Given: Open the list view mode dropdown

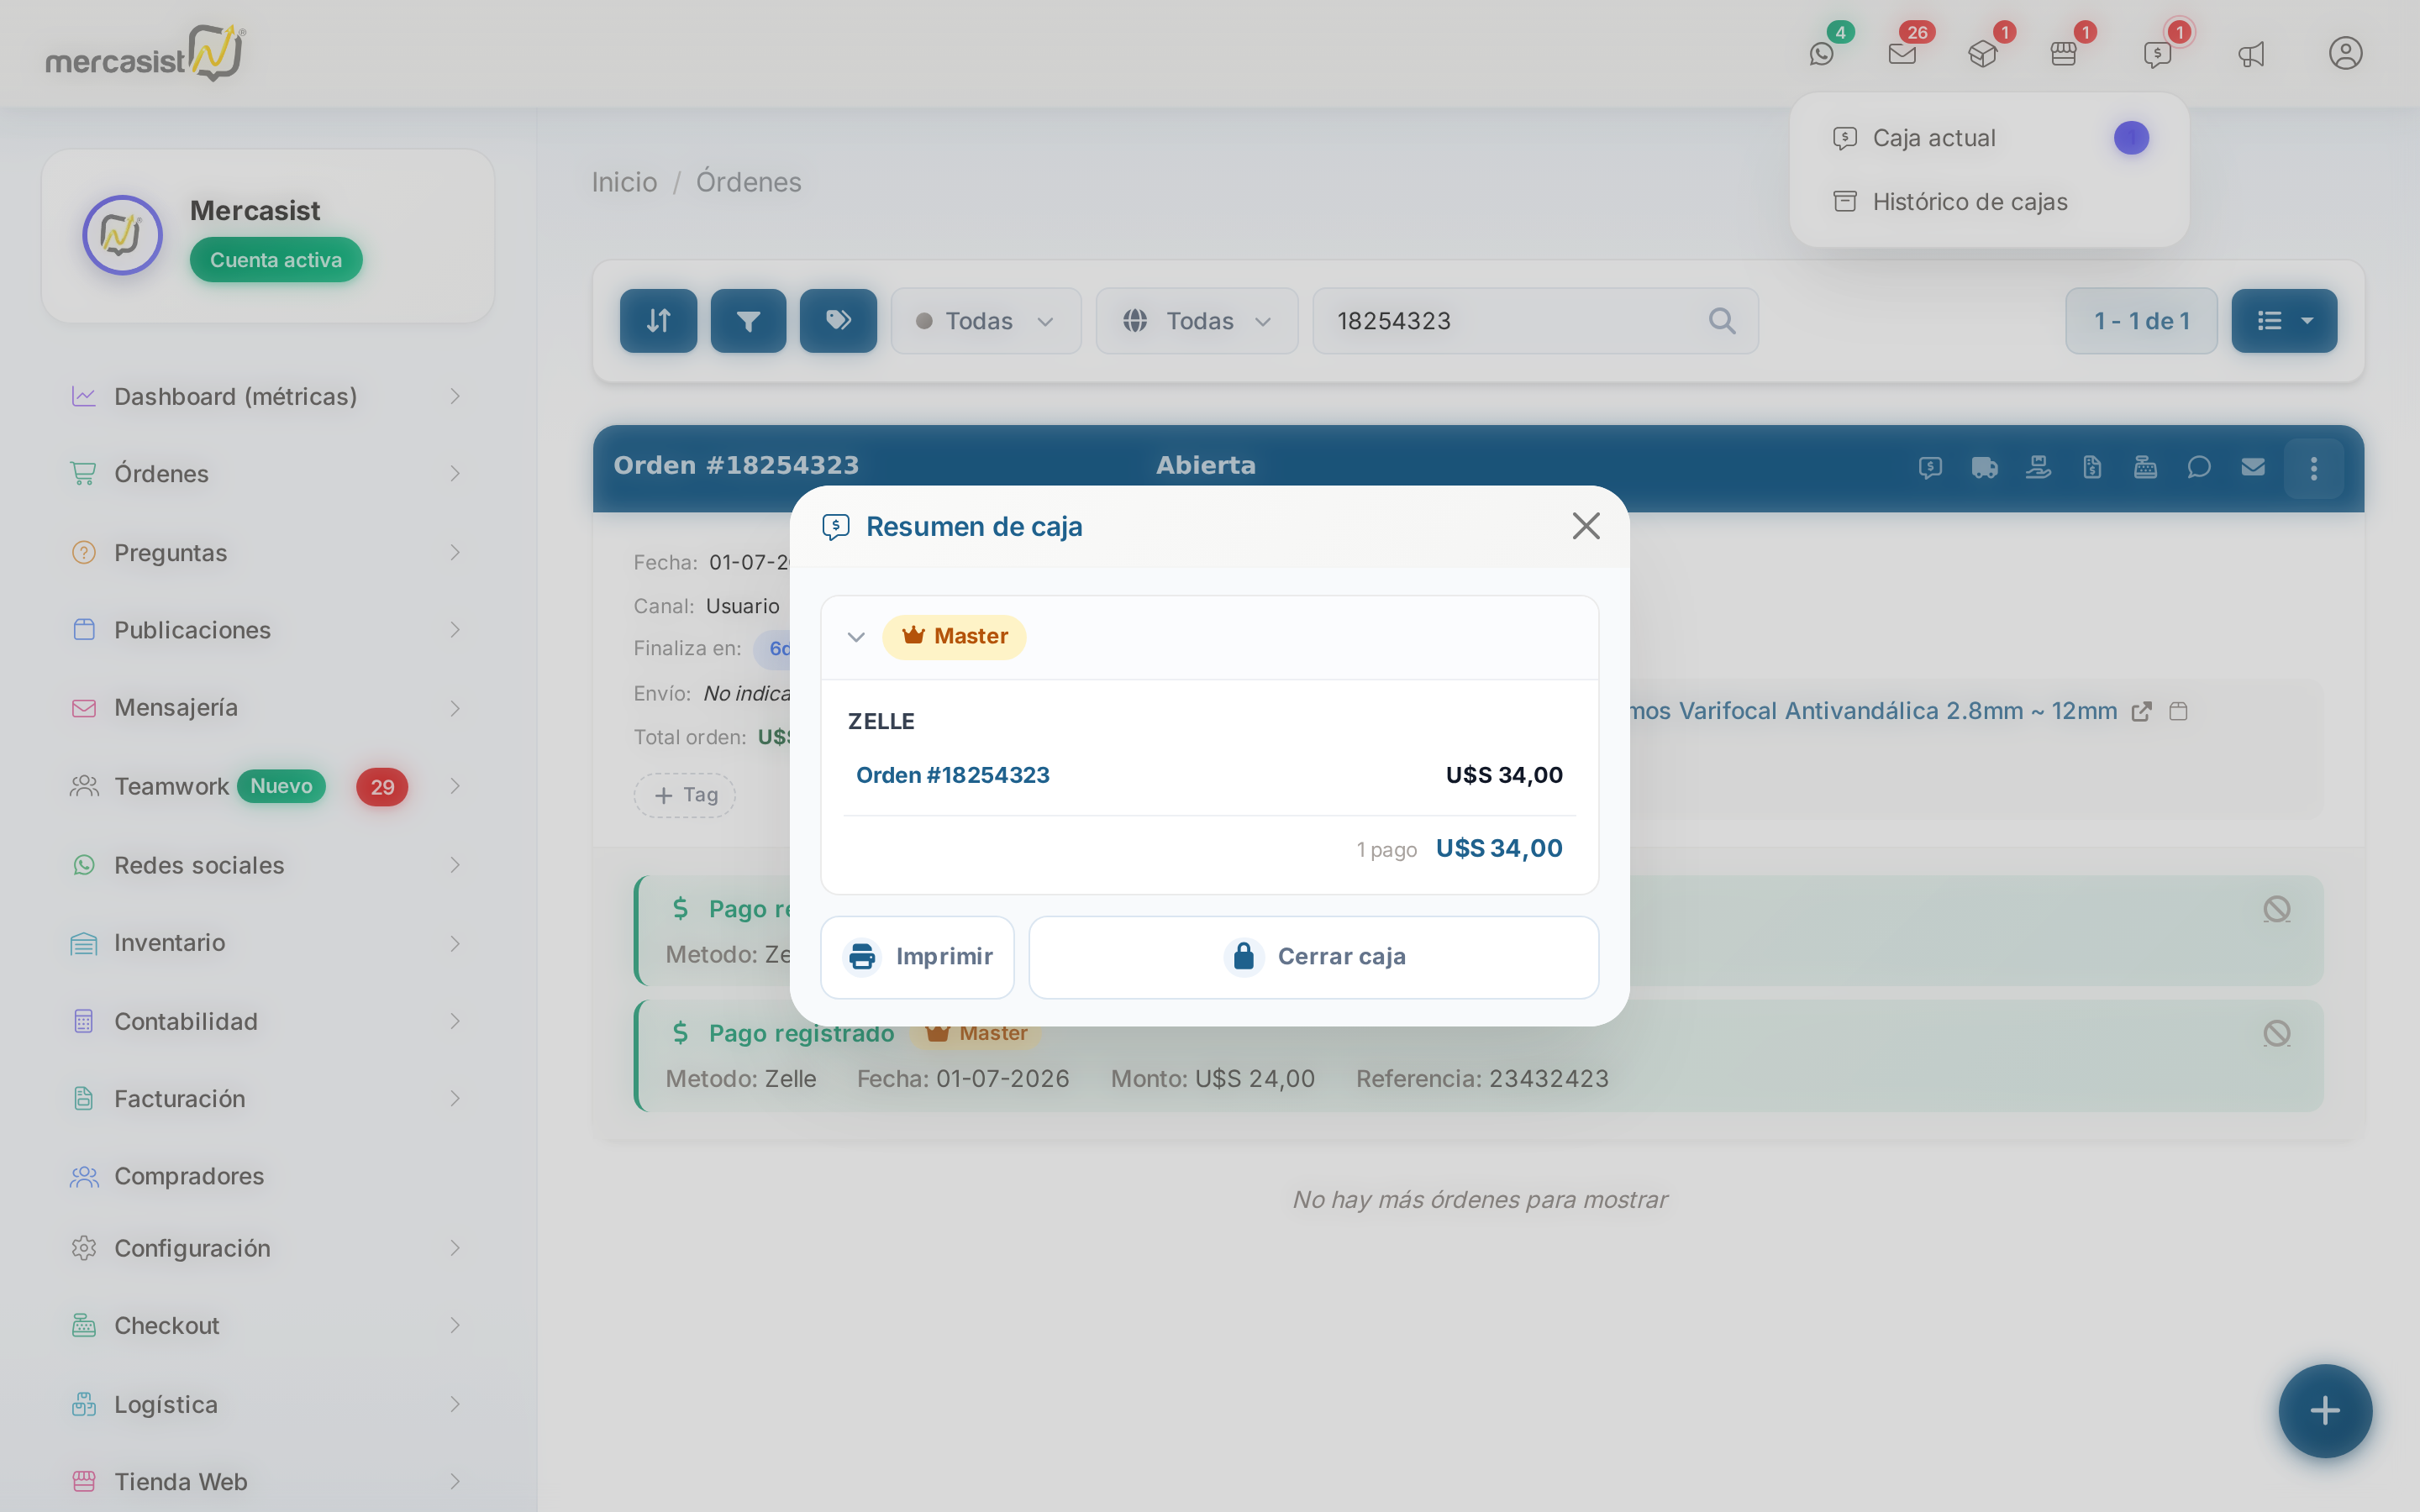Looking at the screenshot, I should [2284, 321].
